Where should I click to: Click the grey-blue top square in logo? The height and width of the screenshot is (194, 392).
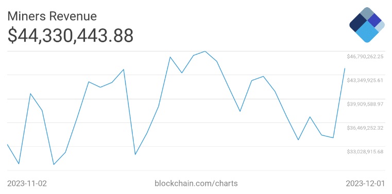tap(367, 13)
